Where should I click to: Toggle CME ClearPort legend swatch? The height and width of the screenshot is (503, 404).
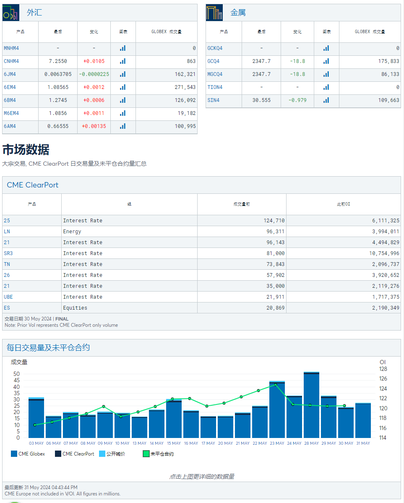click(58, 453)
